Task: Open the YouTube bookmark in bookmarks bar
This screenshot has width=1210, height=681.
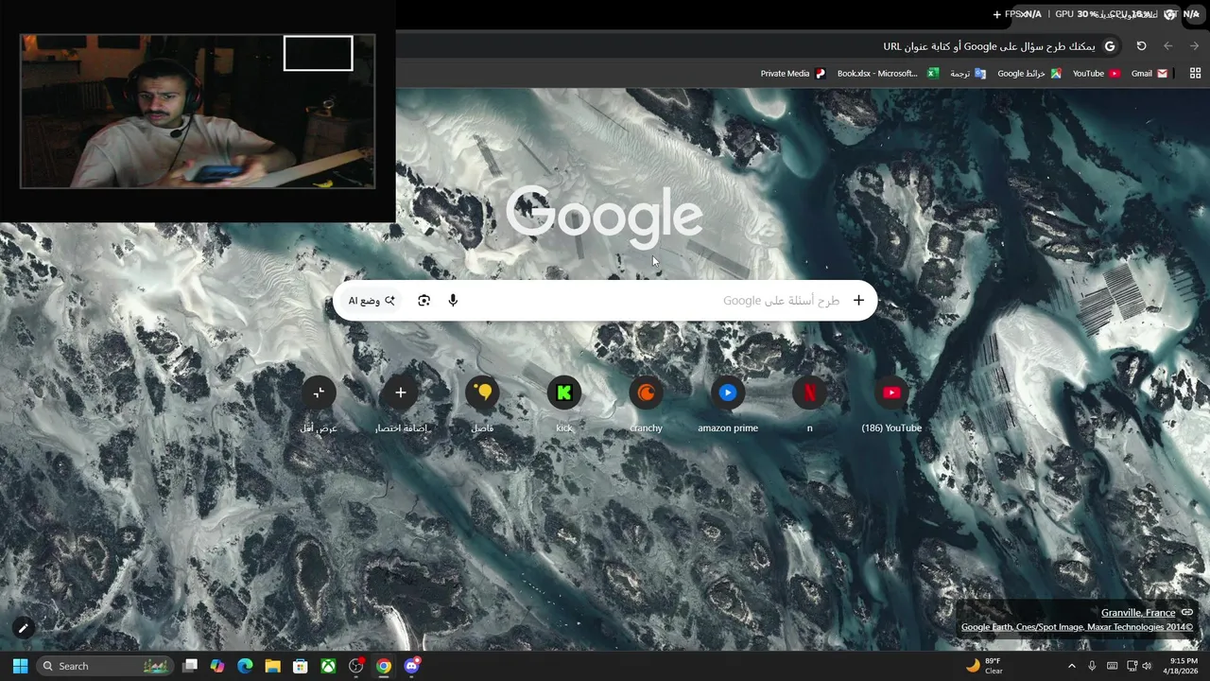Action: [1097, 74]
